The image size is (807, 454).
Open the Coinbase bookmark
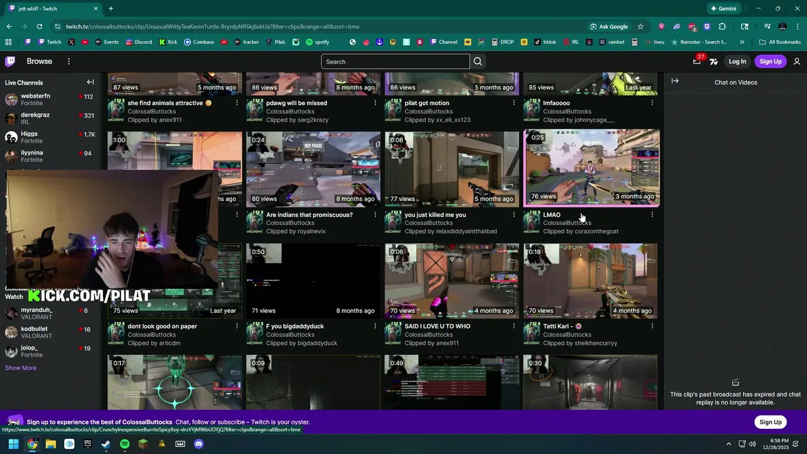pos(199,42)
